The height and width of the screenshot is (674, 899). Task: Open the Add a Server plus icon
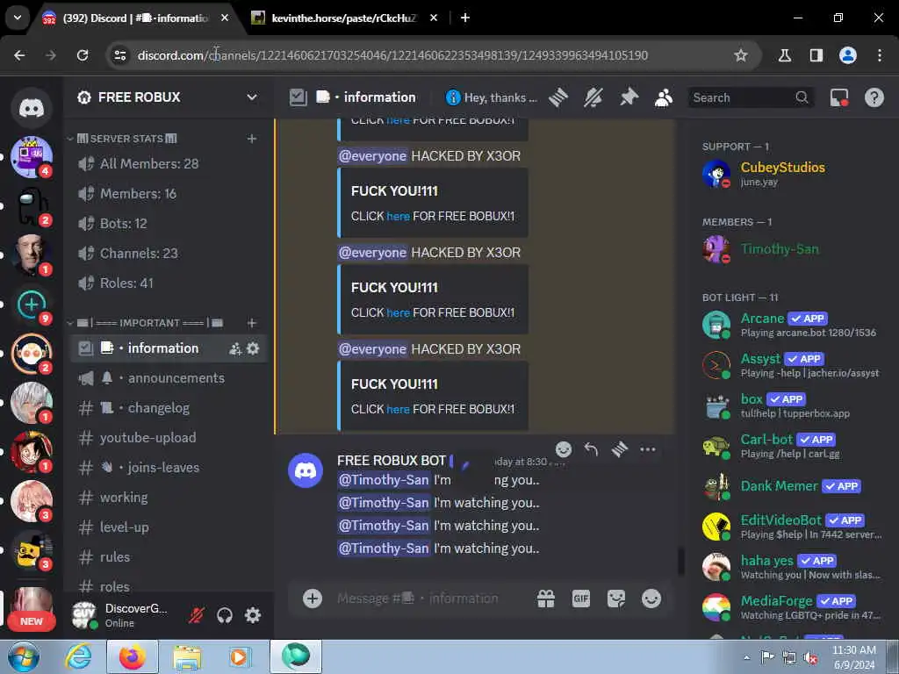(x=32, y=305)
